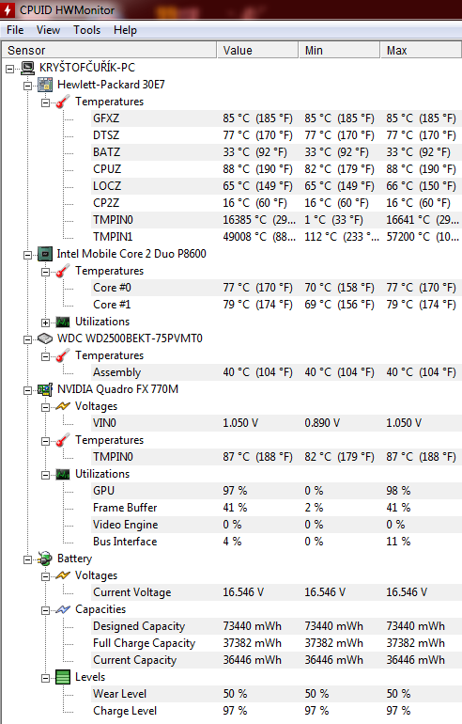Click the Hewlett-Packard 30E7 motherboard icon
The image size is (462, 724).
(45, 85)
